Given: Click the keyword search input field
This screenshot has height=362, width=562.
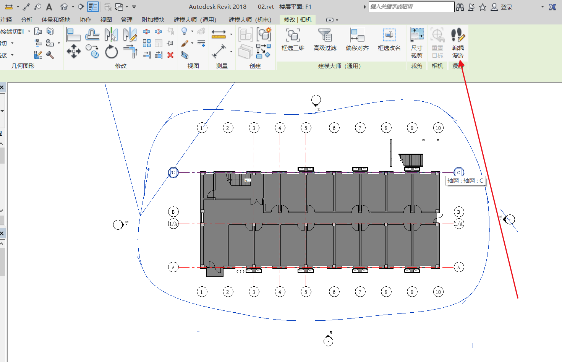Looking at the screenshot, I should coord(411,7).
